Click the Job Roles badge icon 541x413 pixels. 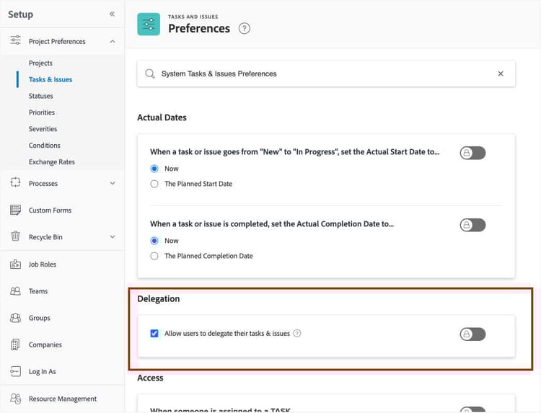pyautogui.click(x=15, y=265)
